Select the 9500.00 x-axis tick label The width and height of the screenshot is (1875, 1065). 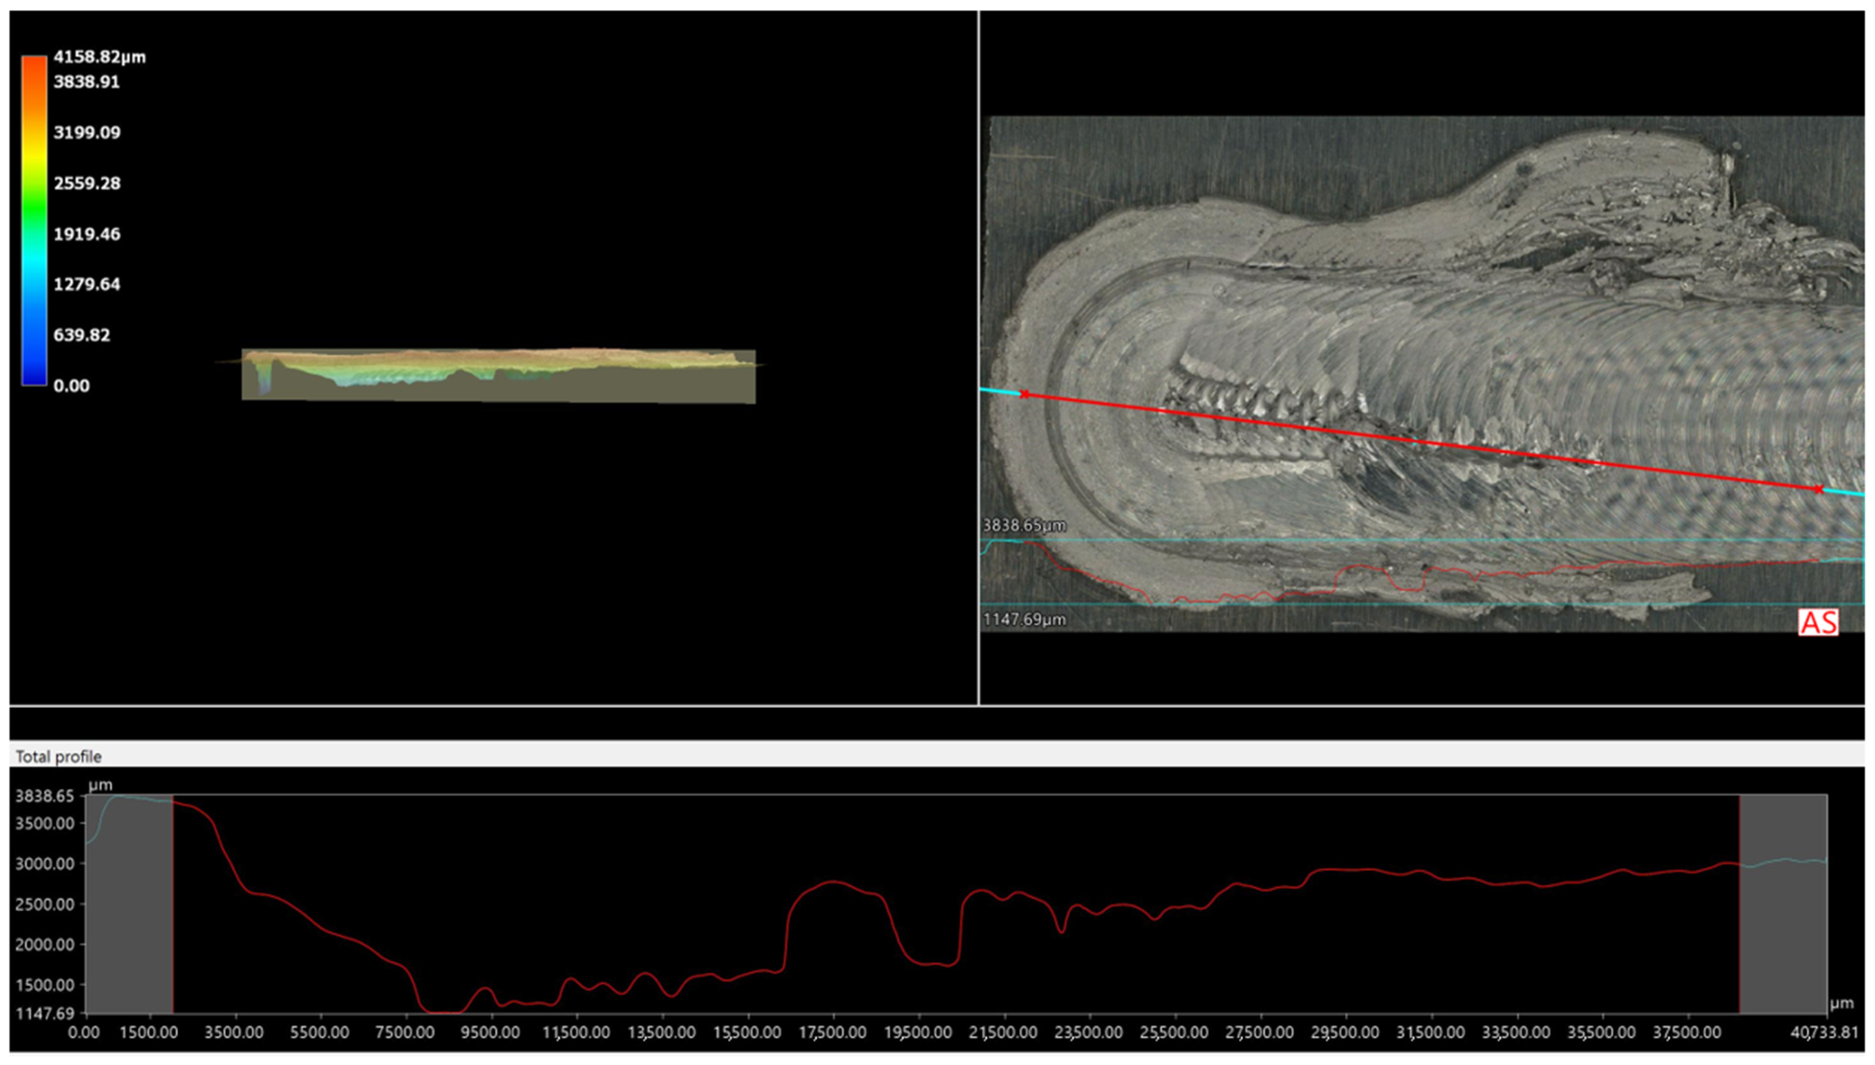click(x=491, y=1033)
